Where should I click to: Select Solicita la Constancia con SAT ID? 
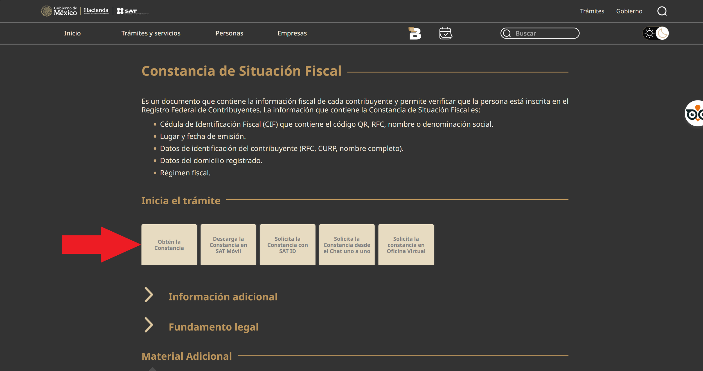pos(287,245)
